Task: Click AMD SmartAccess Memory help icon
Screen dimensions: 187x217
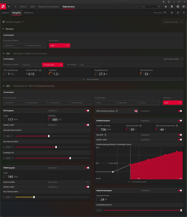Action: click(117, 111)
